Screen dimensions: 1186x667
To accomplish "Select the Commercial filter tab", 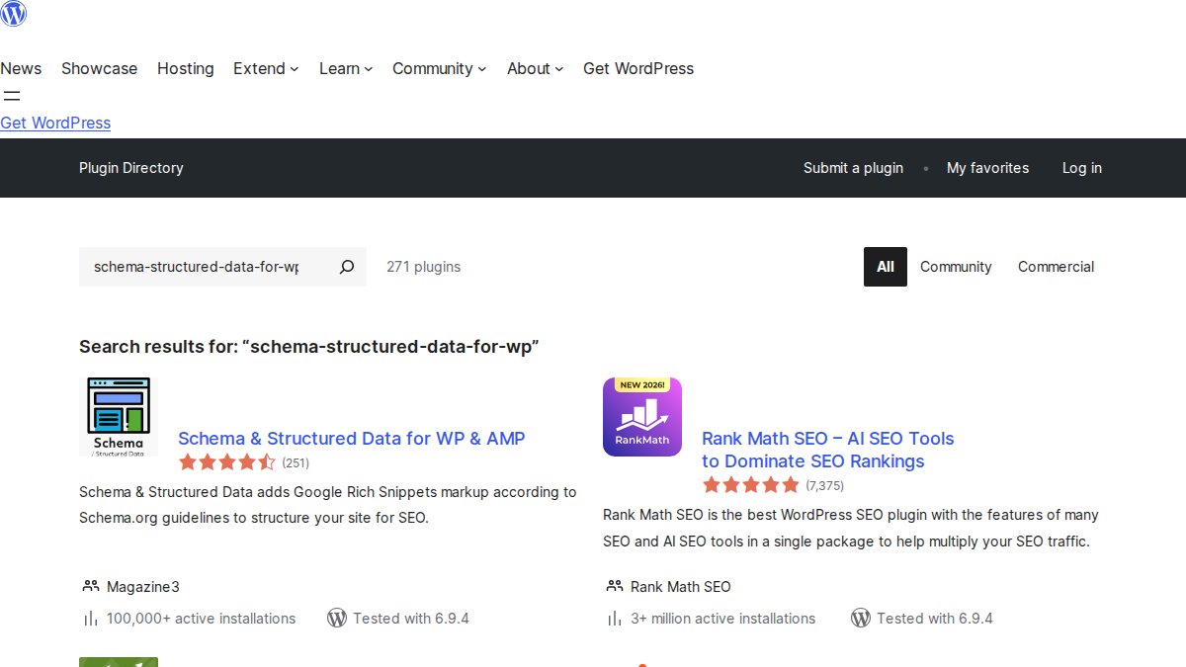I will (x=1056, y=267).
